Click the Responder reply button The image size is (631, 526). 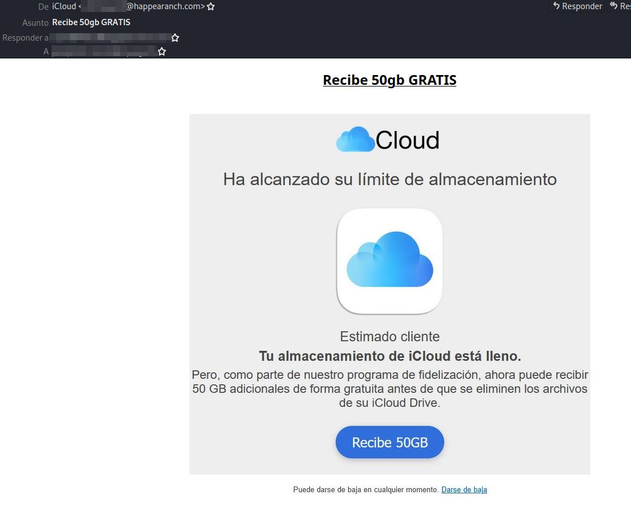click(x=577, y=6)
